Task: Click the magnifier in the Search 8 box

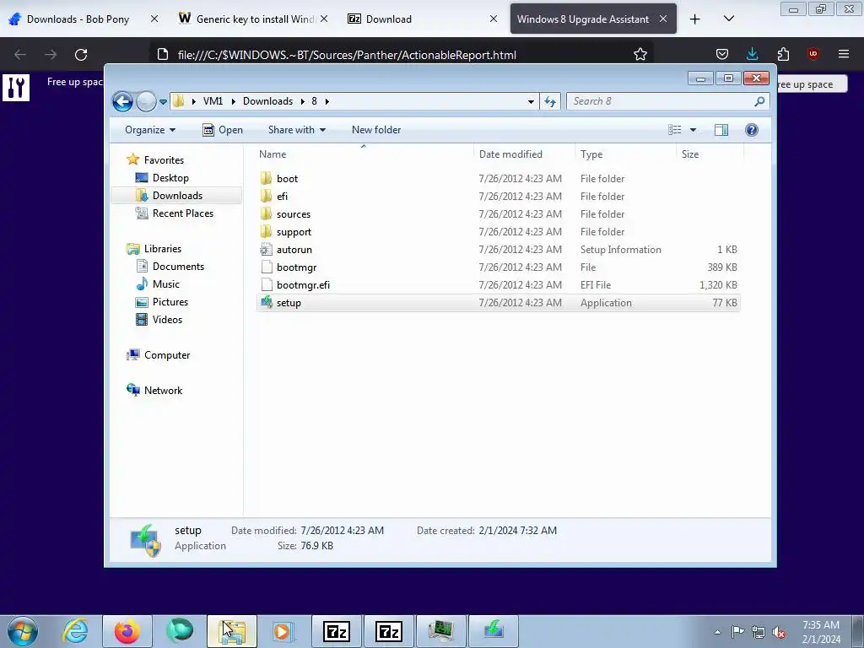Action: tap(759, 101)
